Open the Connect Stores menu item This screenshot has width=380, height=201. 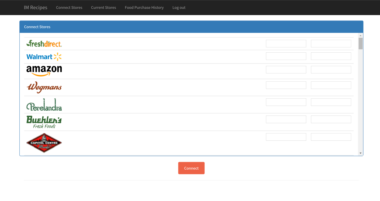pyautogui.click(x=69, y=8)
